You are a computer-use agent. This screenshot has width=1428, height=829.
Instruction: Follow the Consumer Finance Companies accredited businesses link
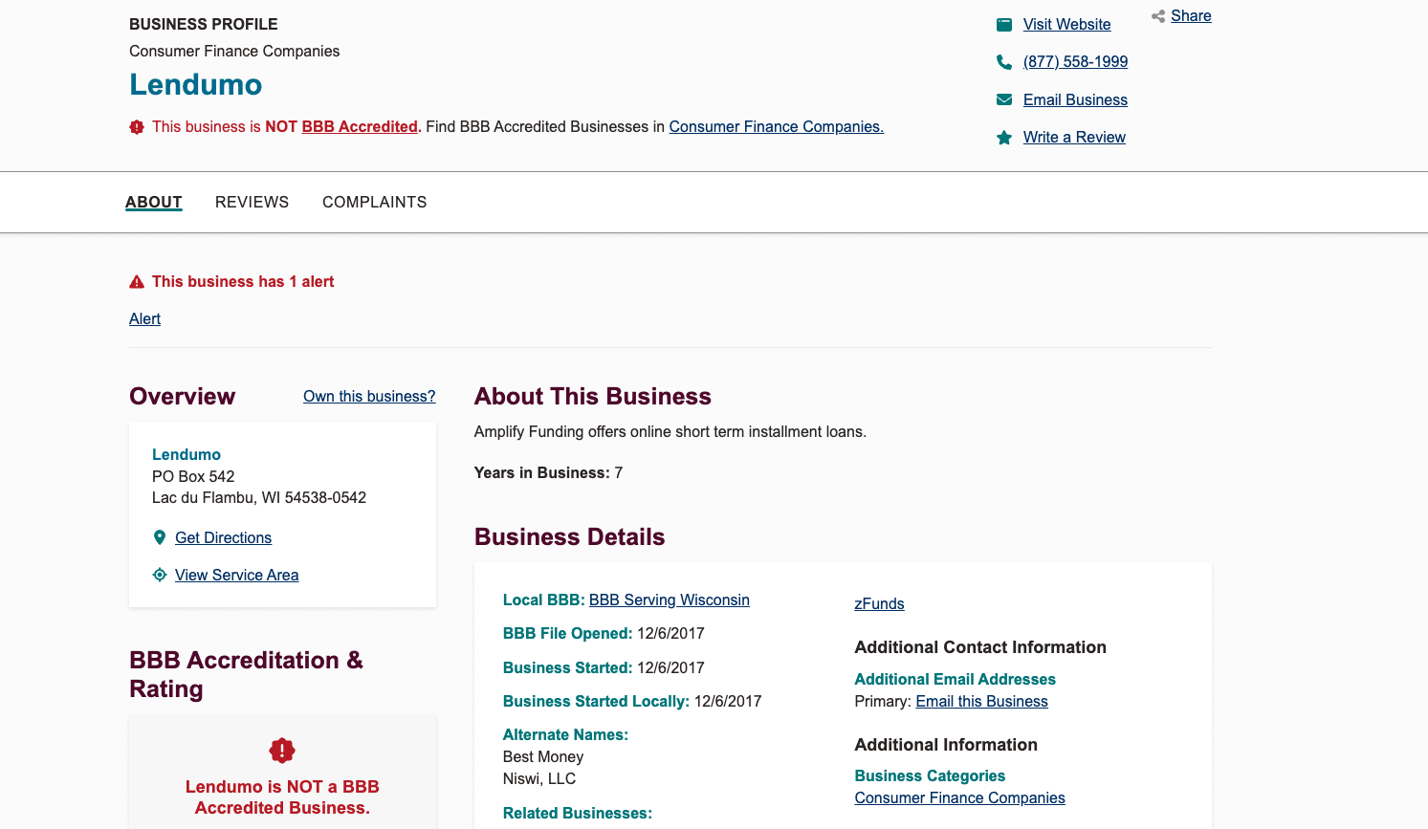coord(776,126)
